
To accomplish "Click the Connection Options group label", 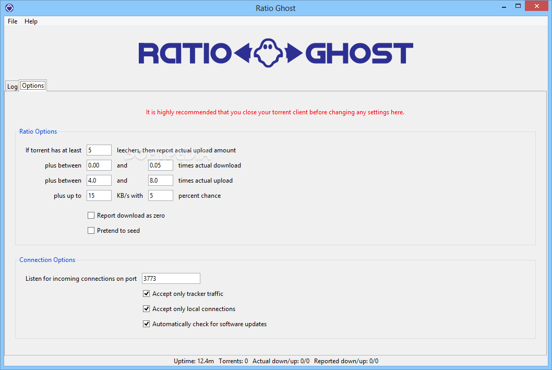I will (47, 260).
